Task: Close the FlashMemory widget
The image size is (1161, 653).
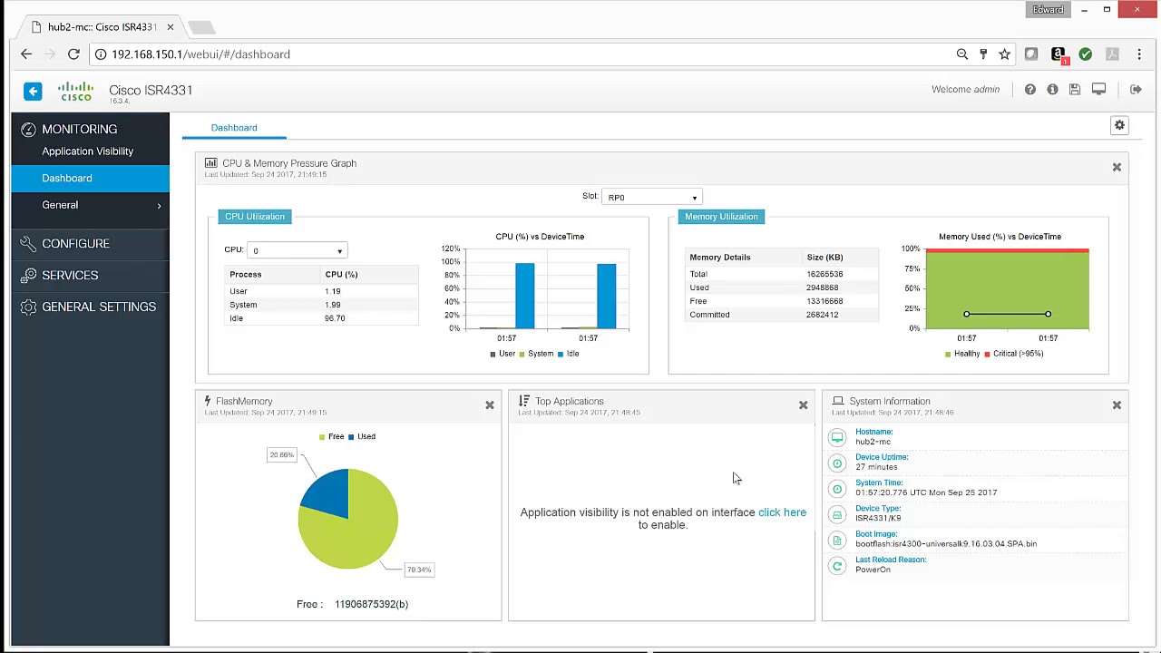Action: 490,405
